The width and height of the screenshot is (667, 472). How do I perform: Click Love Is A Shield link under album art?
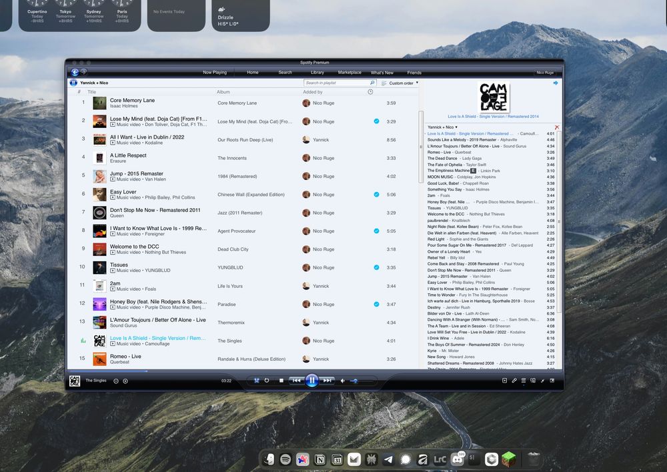[x=493, y=117]
